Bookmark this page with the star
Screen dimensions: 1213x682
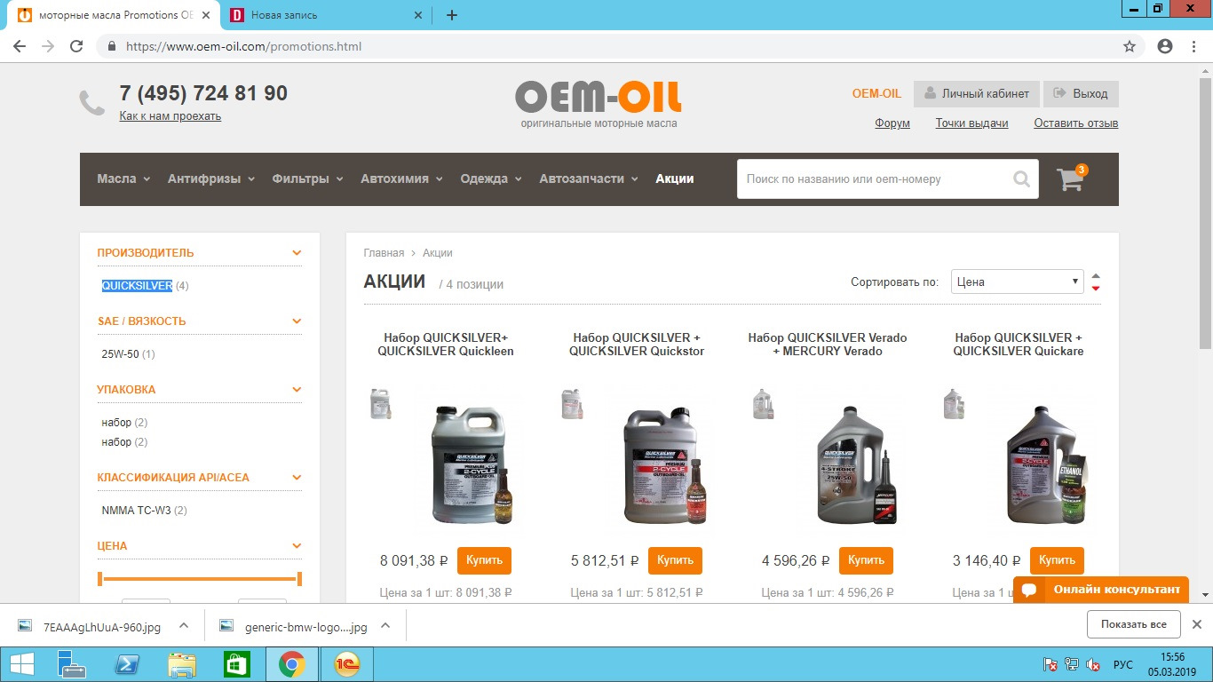1130,46
